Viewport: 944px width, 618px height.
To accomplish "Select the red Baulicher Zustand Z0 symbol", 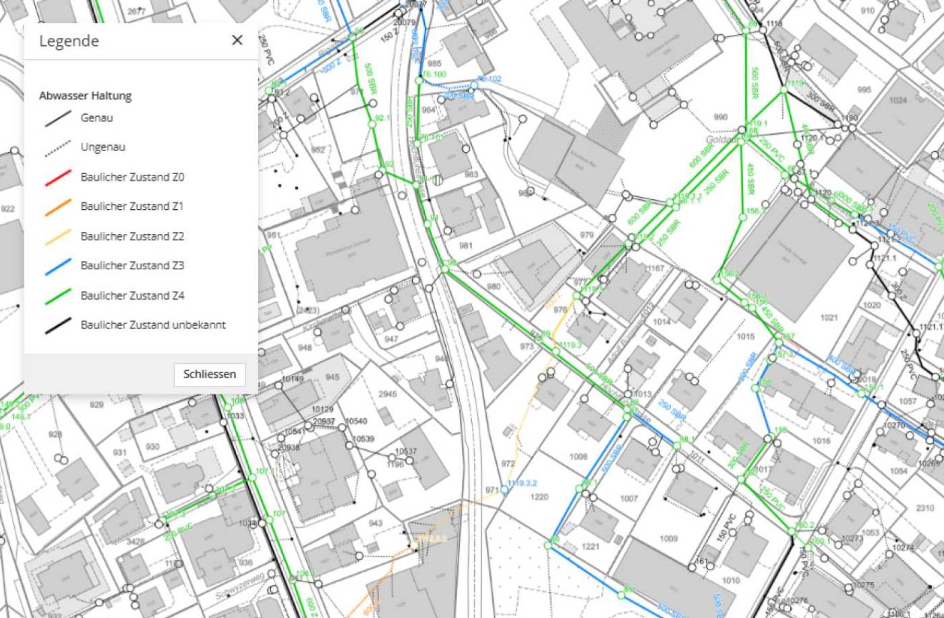I will pyautogui.click(x=57, y=176).
